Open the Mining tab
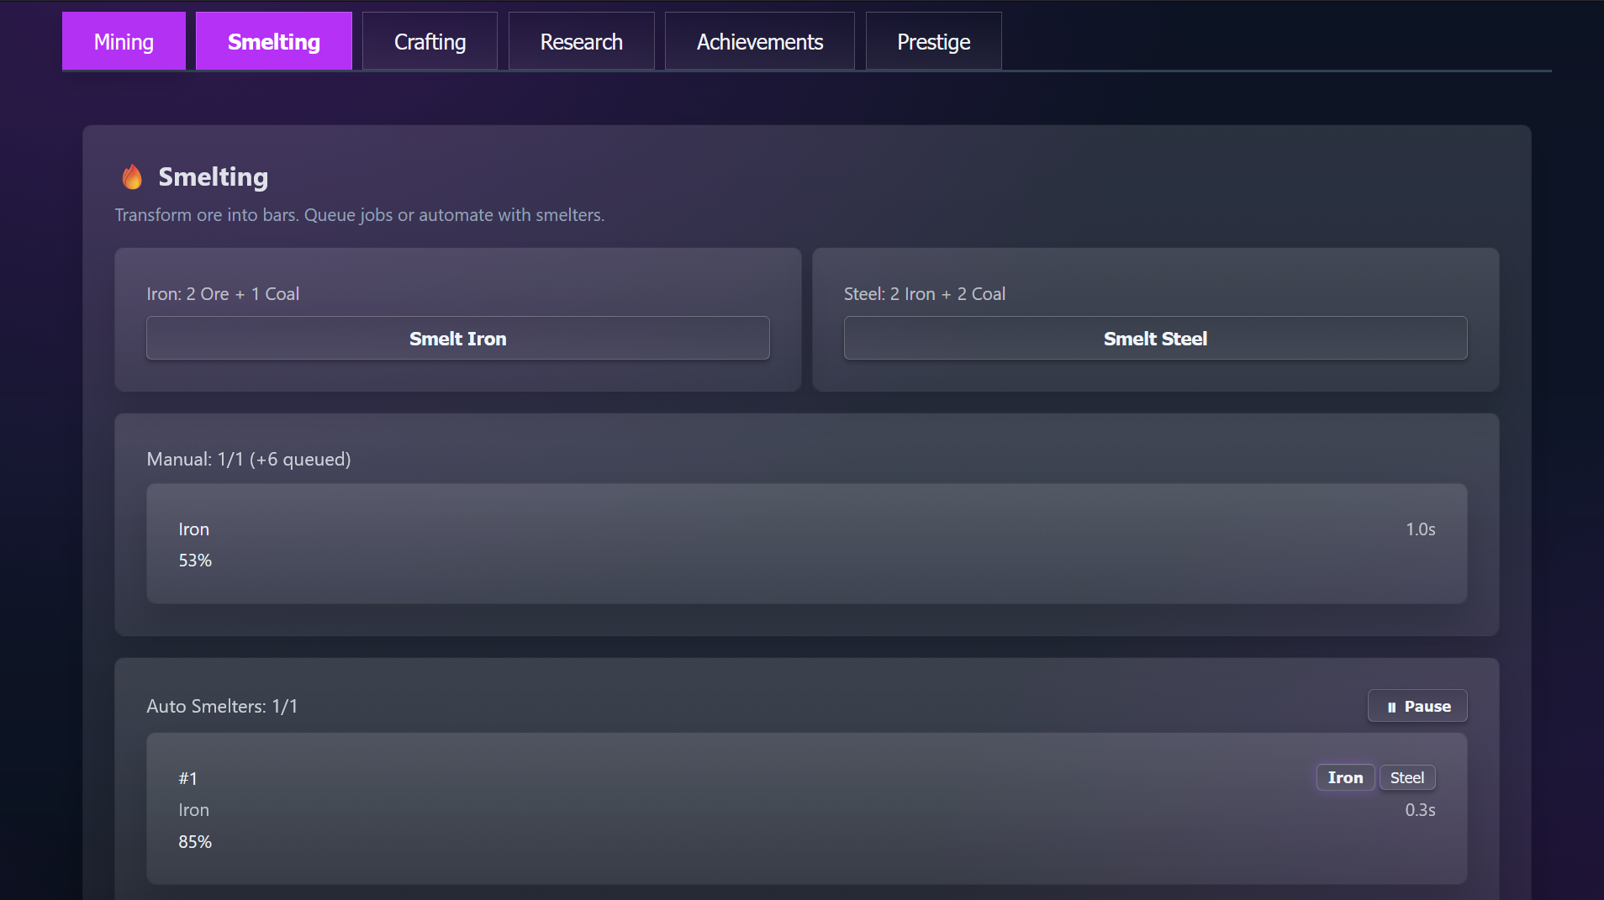 coord(124,41)
